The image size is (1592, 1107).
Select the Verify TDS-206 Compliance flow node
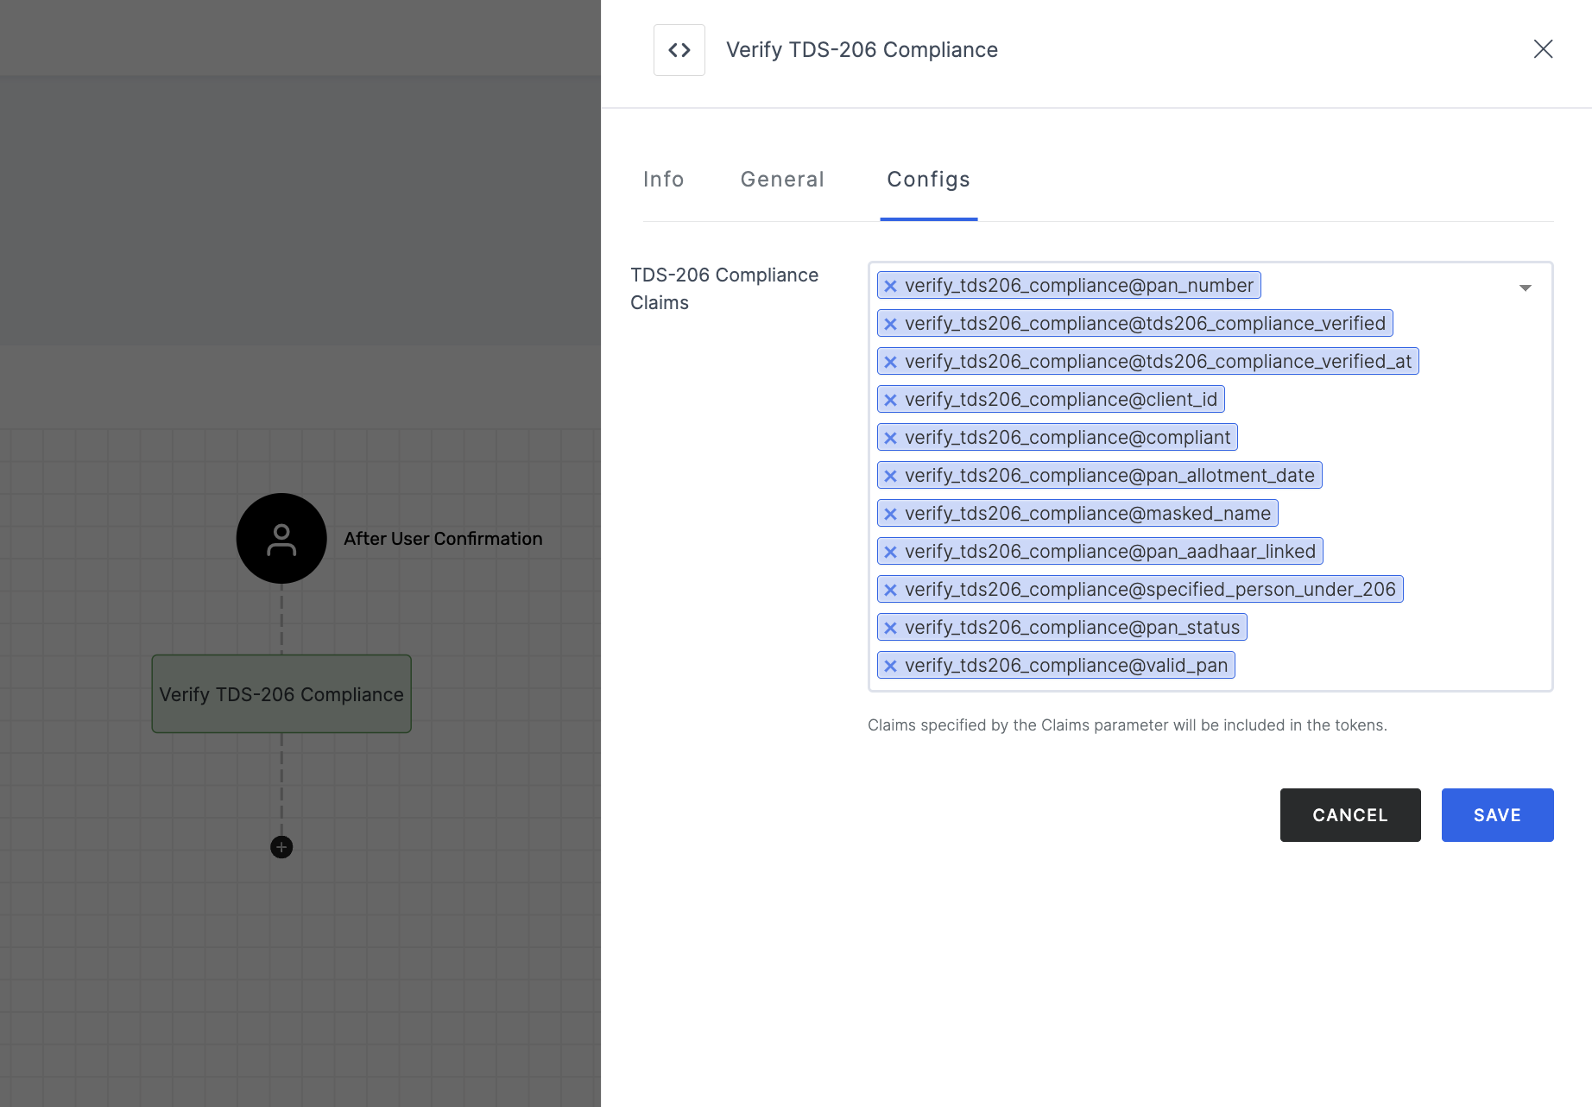click(x=281, y=694)
